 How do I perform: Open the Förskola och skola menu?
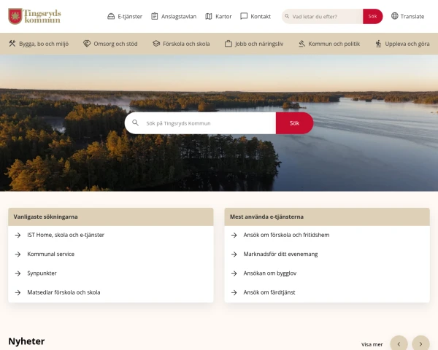click(x=181, y=44)
